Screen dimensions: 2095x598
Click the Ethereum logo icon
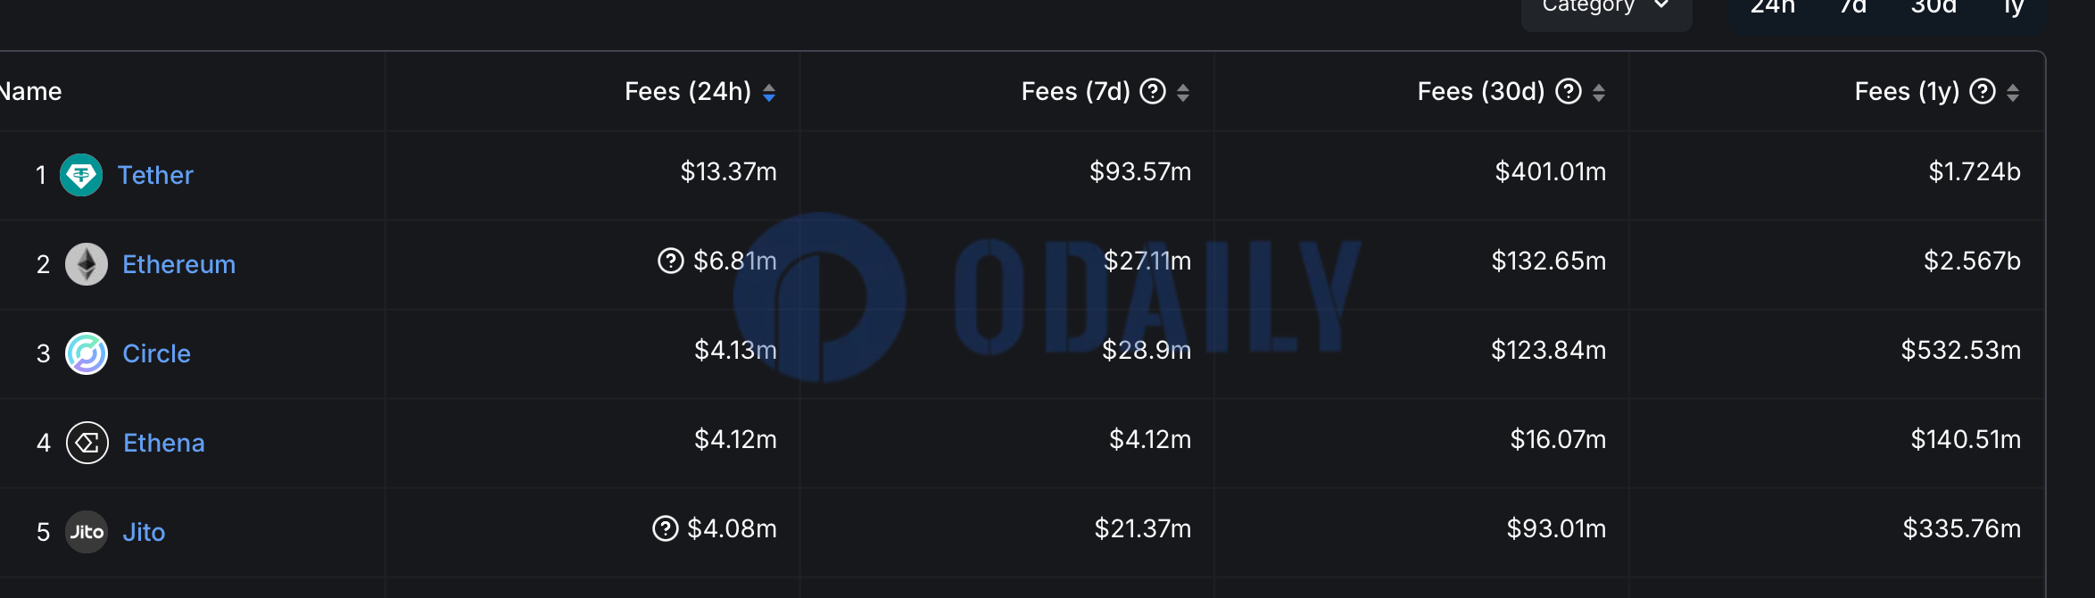[x=87, y=264]
